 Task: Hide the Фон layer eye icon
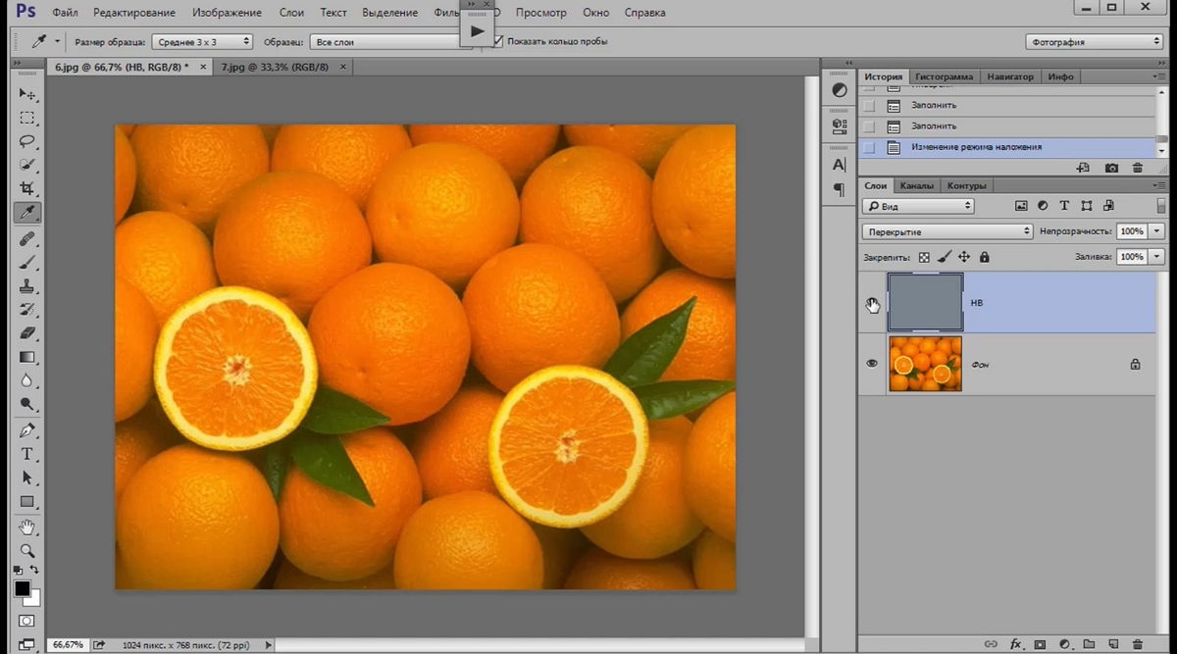[x=872, y=364]
